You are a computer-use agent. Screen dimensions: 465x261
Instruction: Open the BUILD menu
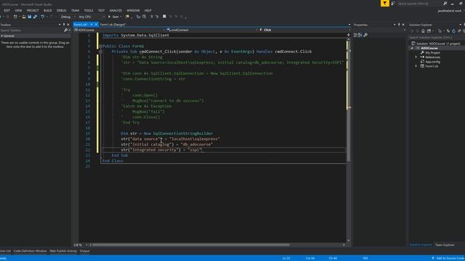pyautogui.click(x=47, y=10)
